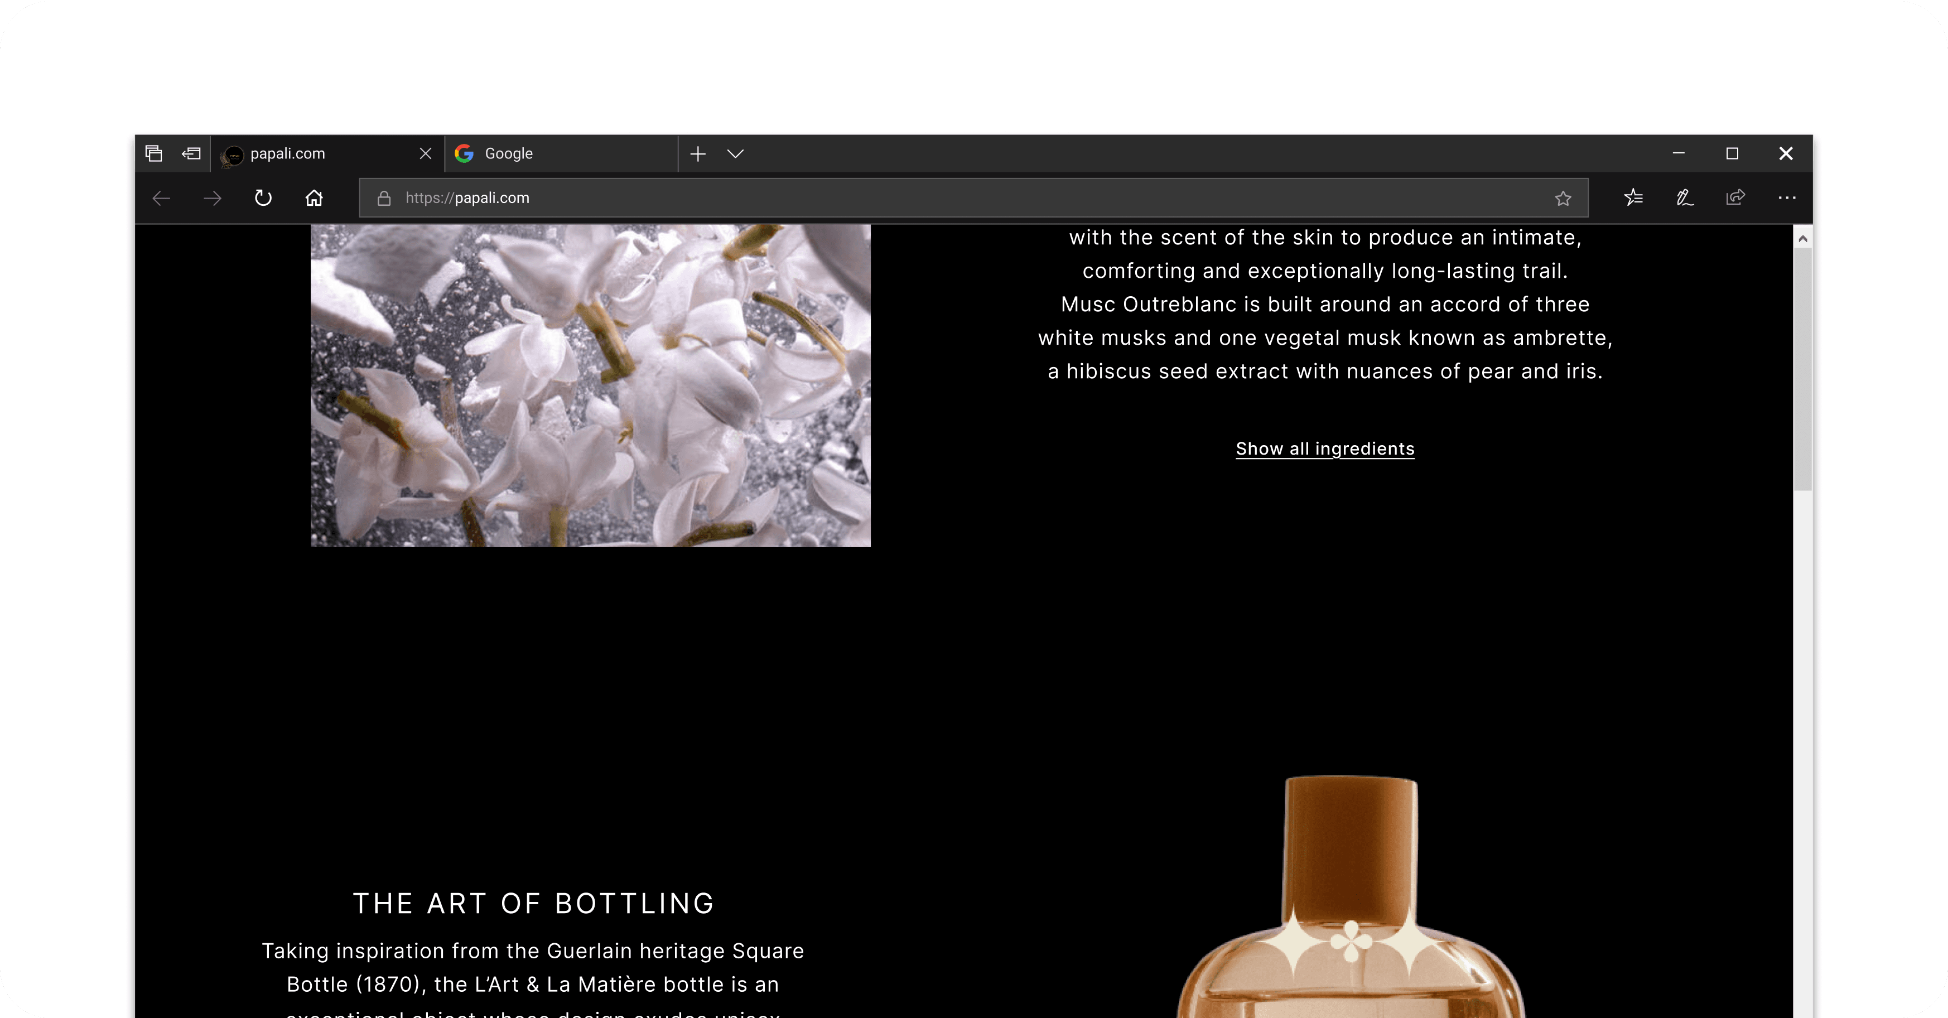The image size is (1948, 1018).
Task: Maximize the browser window
Action: 1733,153
